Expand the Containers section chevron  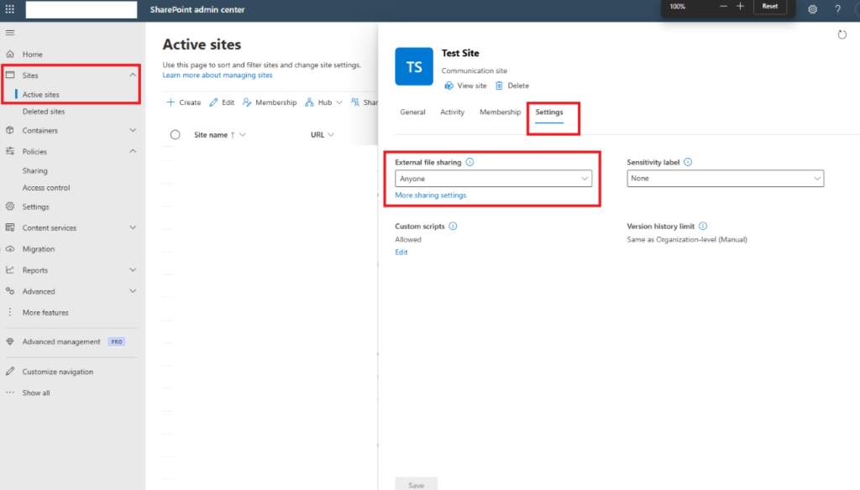click(x=133, y=130)
